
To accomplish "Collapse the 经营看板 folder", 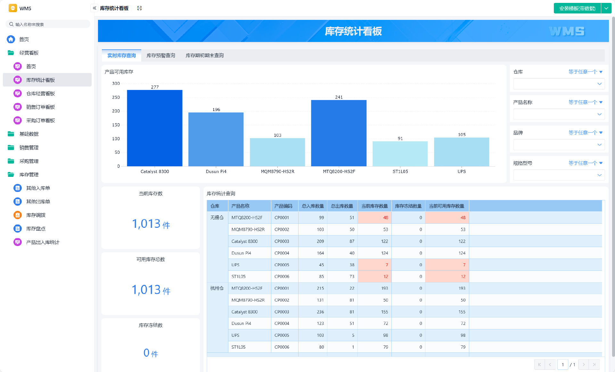I will (29, 53).
